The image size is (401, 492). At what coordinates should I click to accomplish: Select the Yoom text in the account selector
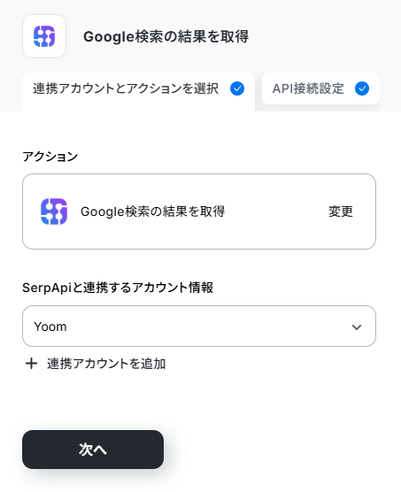pos(50,327)
